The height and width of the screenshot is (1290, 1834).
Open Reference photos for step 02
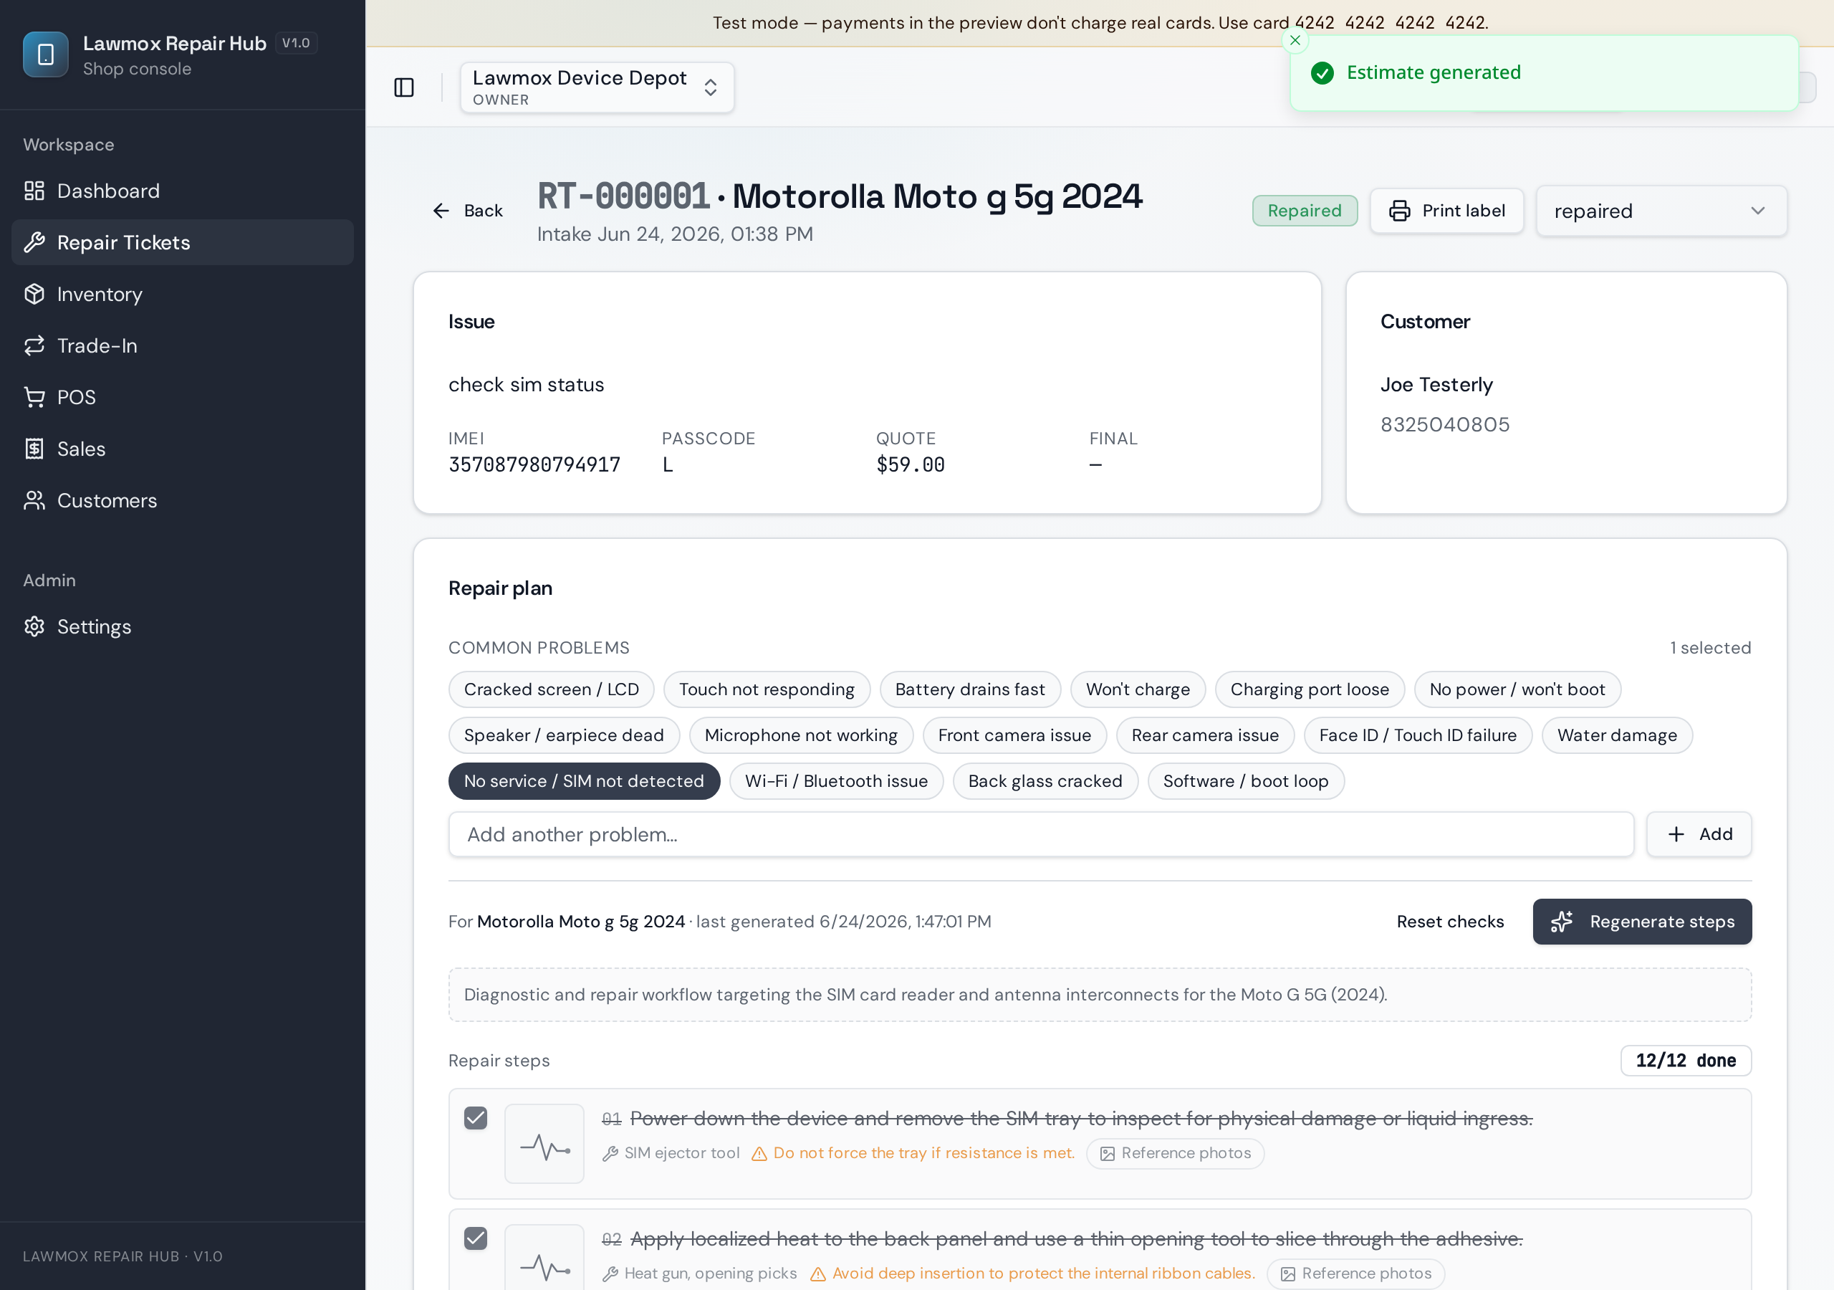[x=1355, y=1274]
